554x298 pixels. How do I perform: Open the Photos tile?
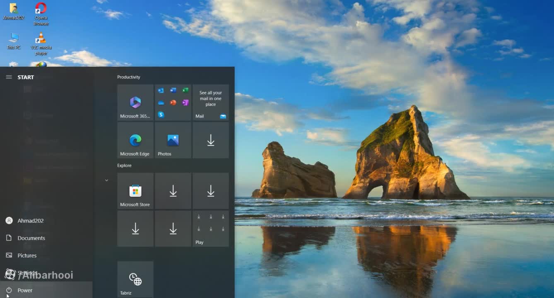(173, 140)
